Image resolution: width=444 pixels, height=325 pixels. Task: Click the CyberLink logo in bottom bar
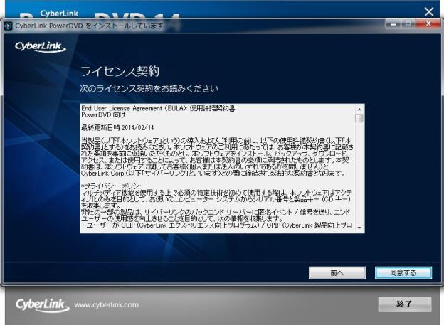coord(43,305)
